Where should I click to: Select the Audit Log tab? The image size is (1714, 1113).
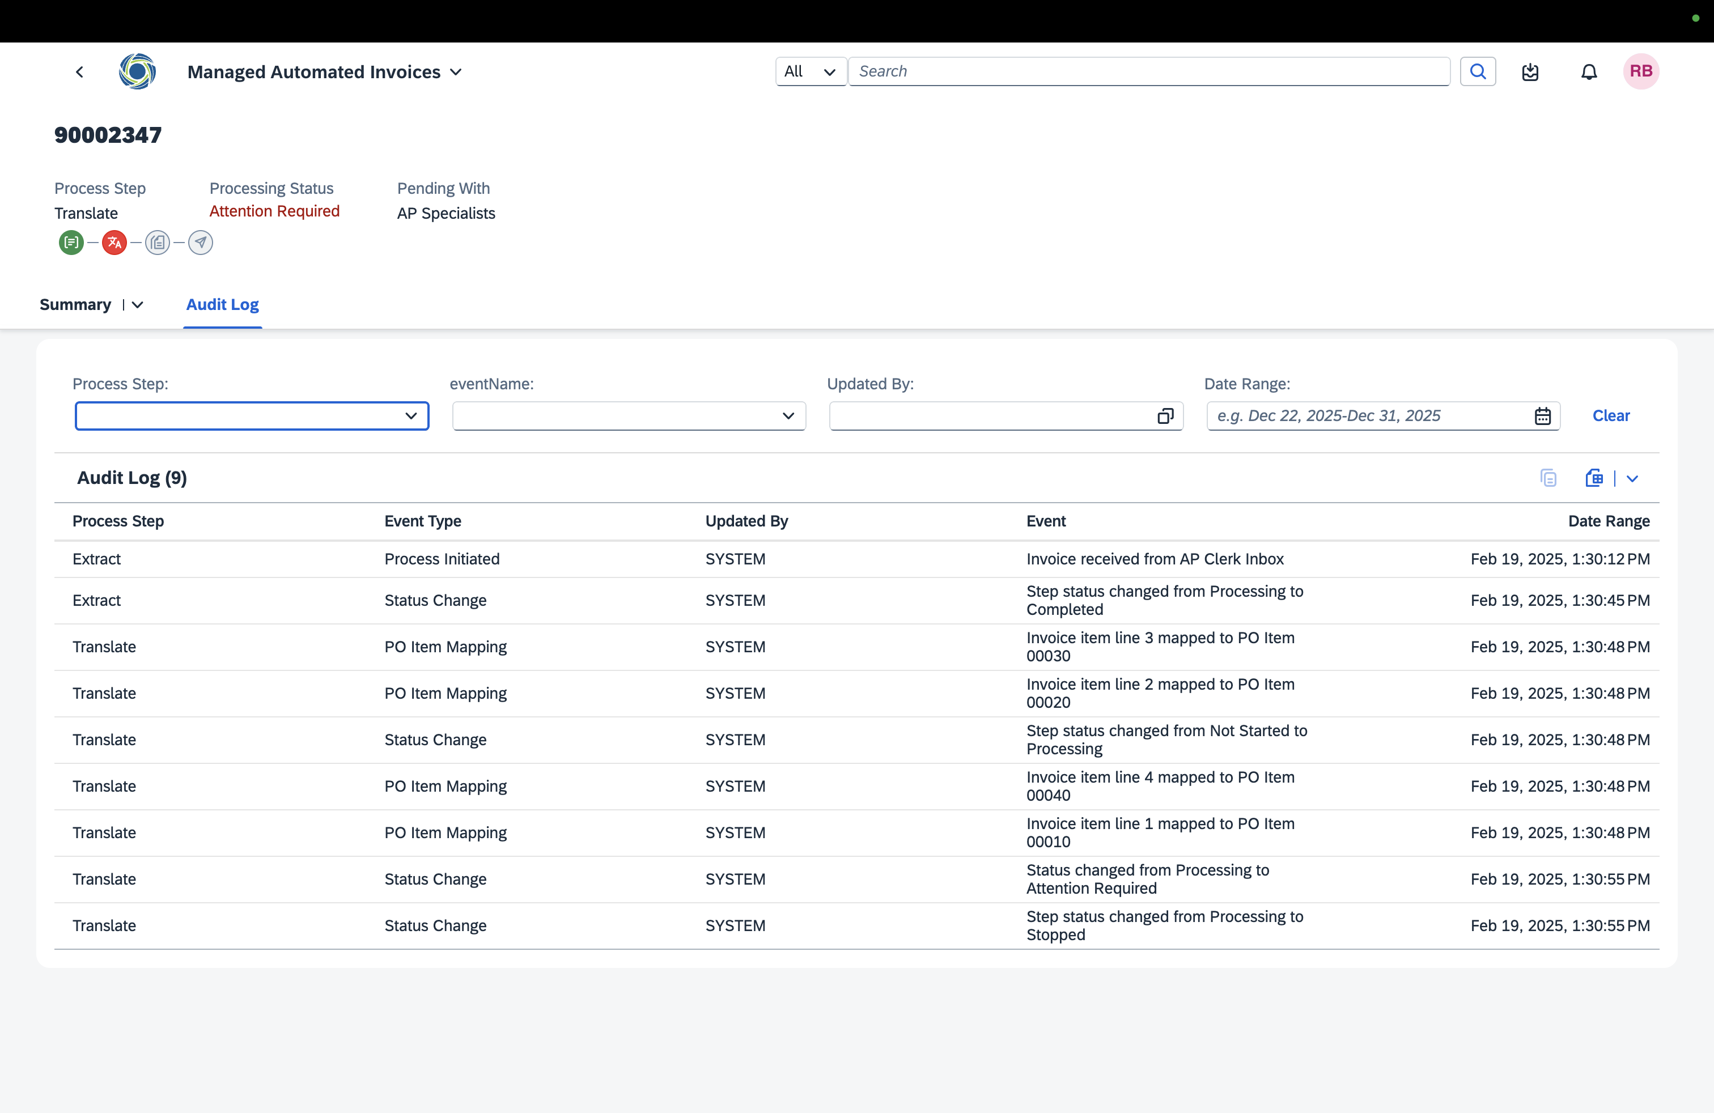tap(222, 304)
